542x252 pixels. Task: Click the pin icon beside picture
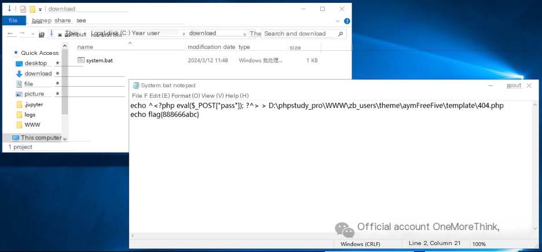pos(57,94)
